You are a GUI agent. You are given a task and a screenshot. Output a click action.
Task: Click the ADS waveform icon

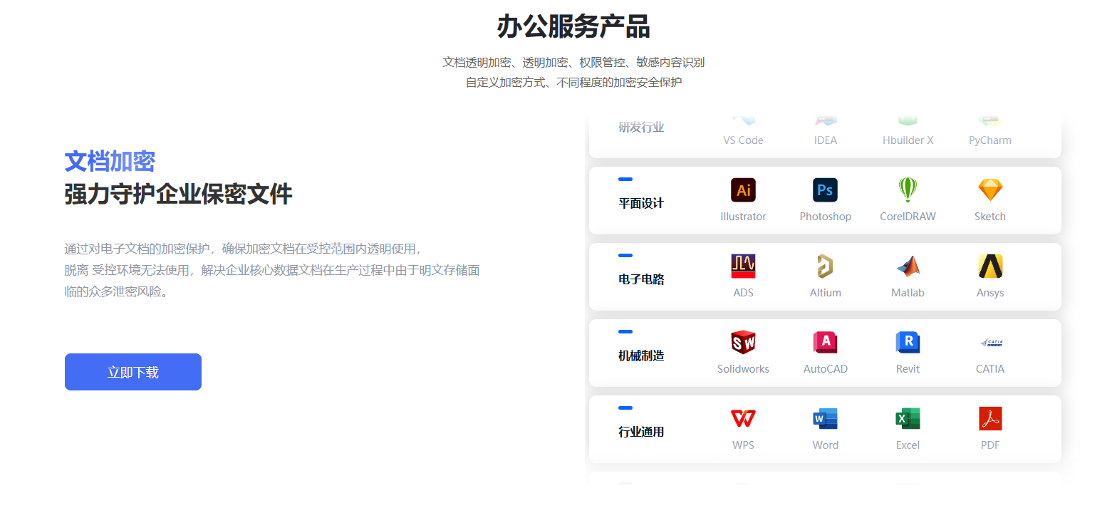[743, 266]
